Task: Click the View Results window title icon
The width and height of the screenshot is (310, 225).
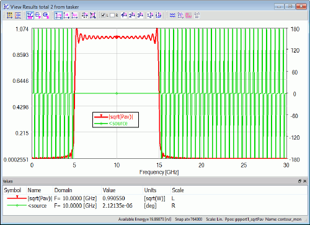Action: point(6,7)
